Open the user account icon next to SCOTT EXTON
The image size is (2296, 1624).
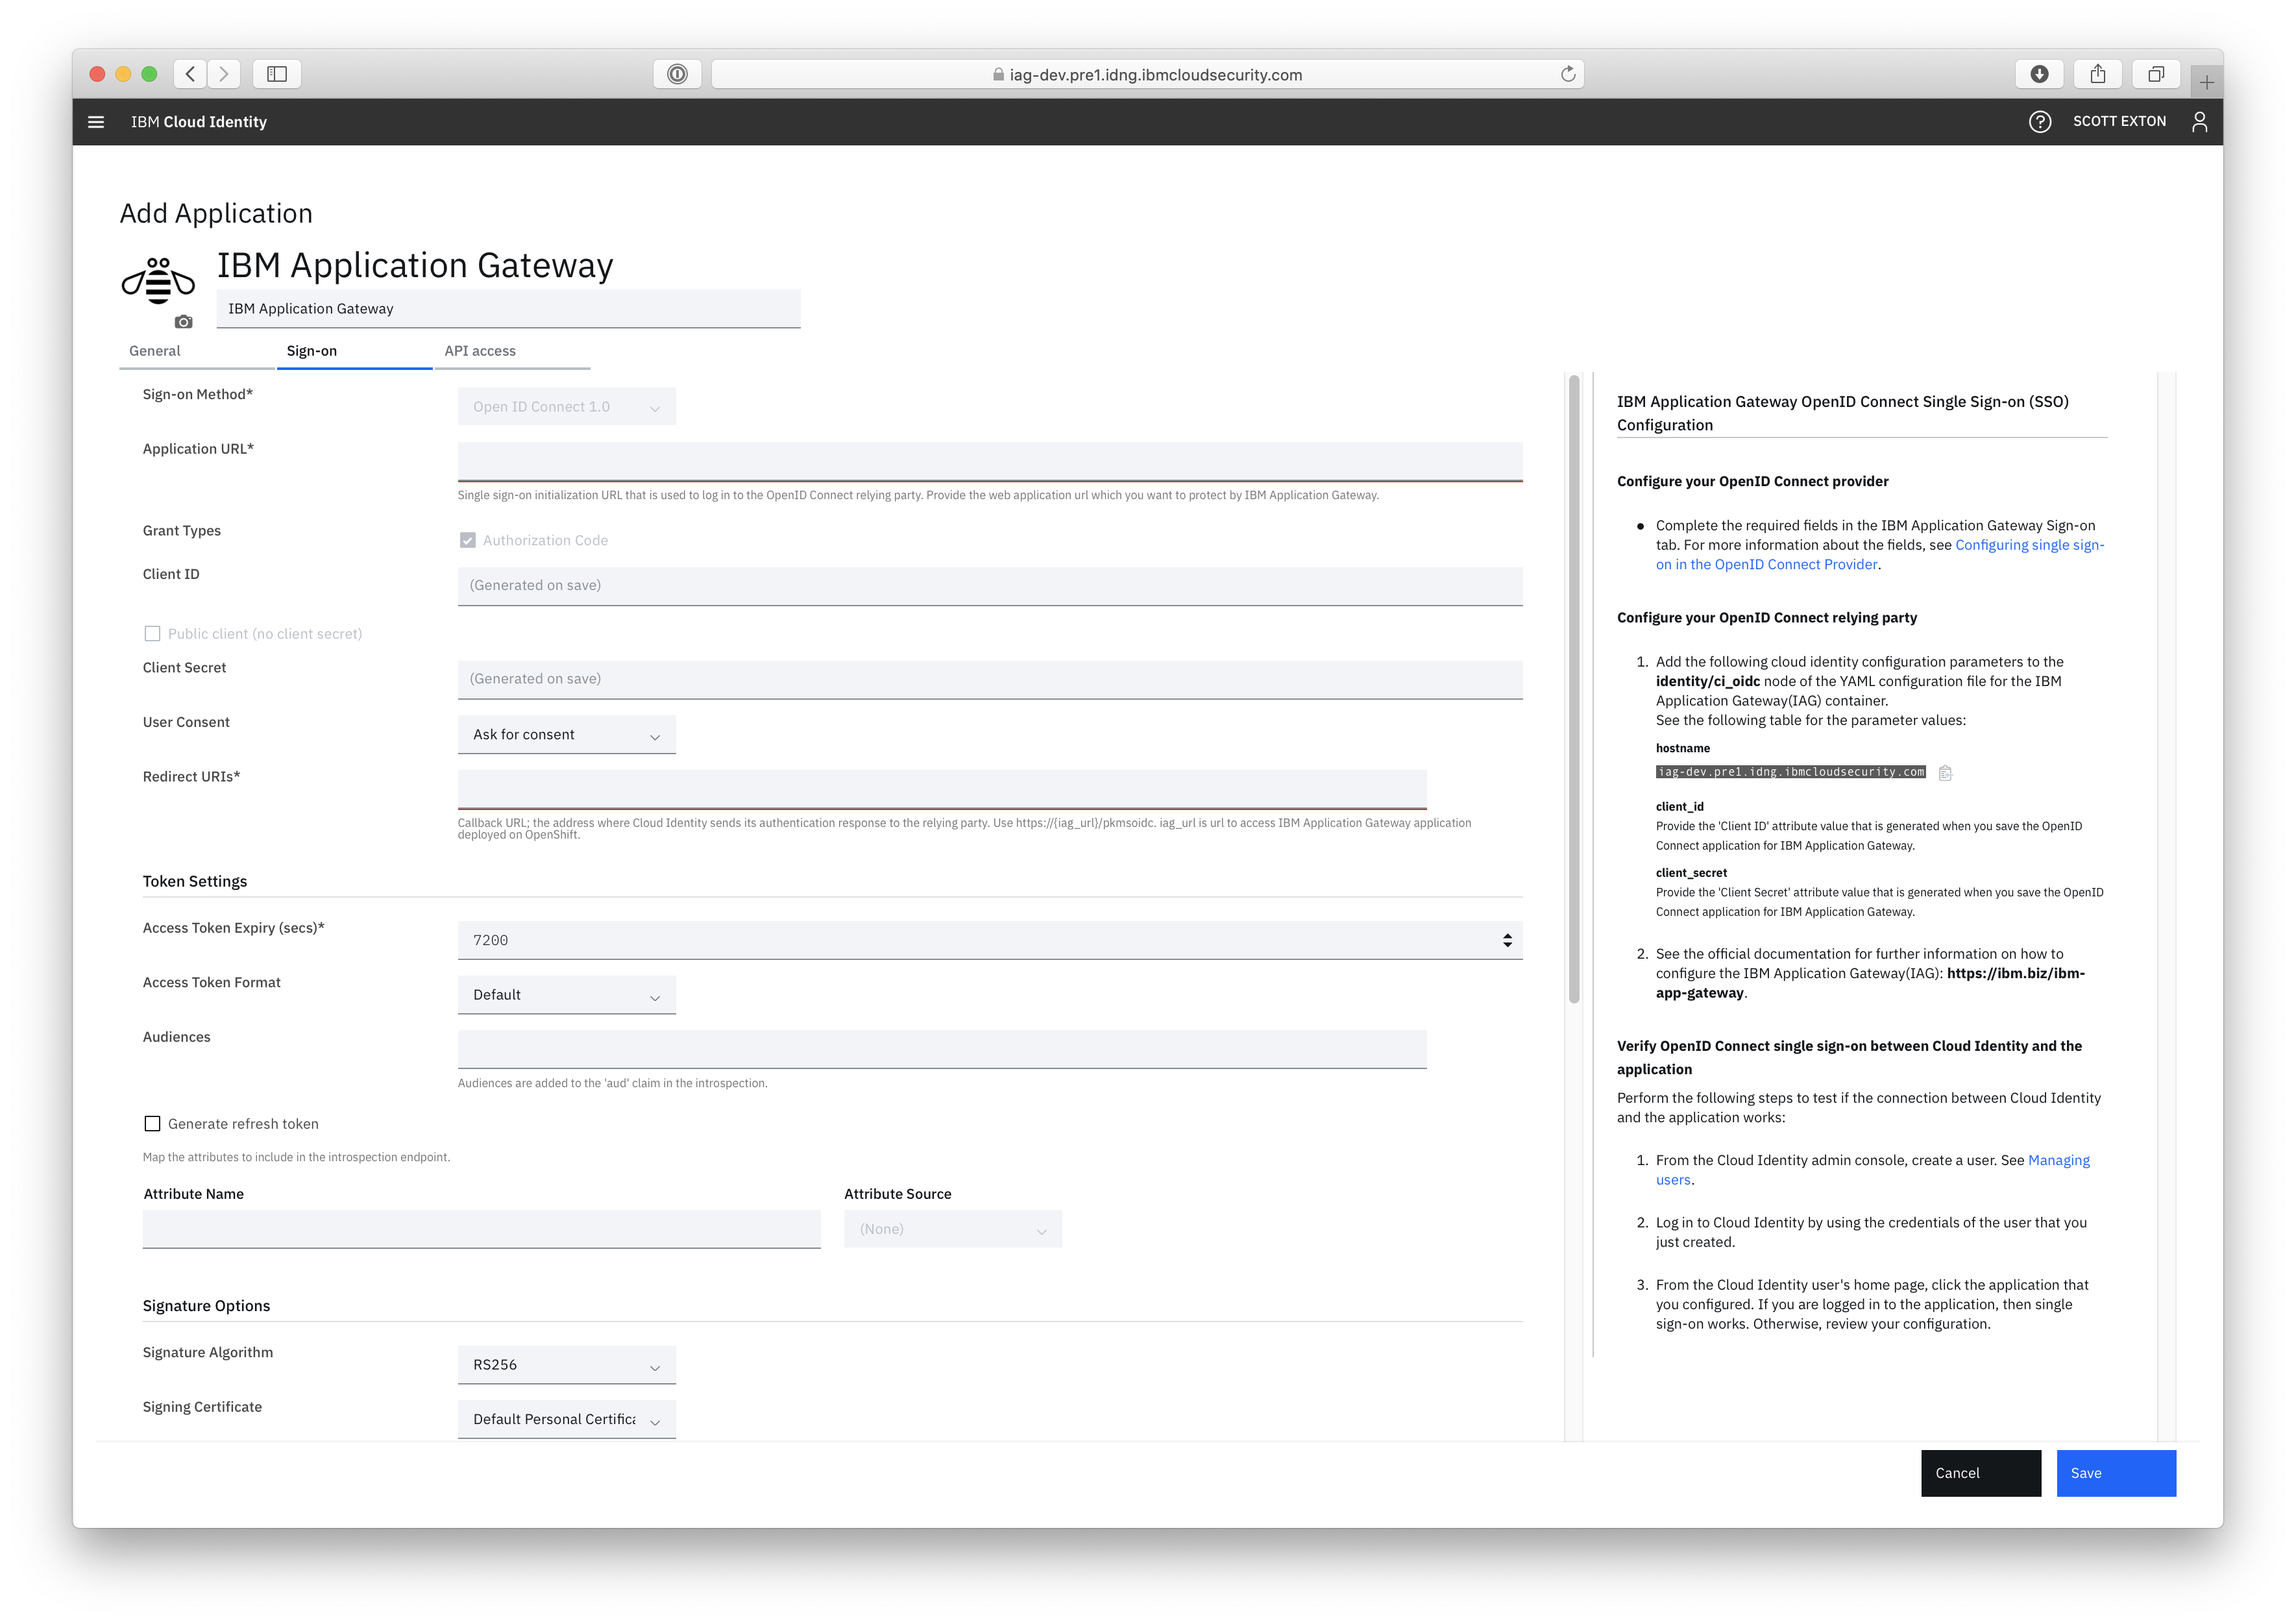(2199, 121)
